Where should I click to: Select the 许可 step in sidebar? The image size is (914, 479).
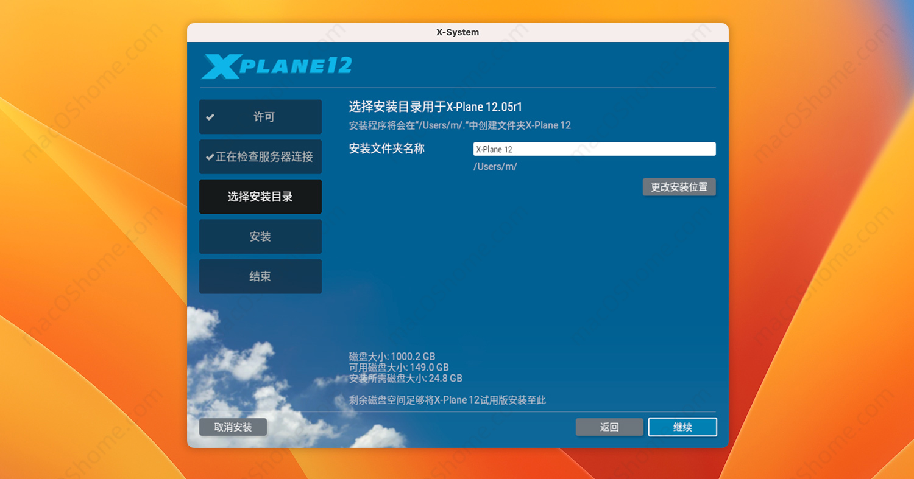tap(260, 117)
